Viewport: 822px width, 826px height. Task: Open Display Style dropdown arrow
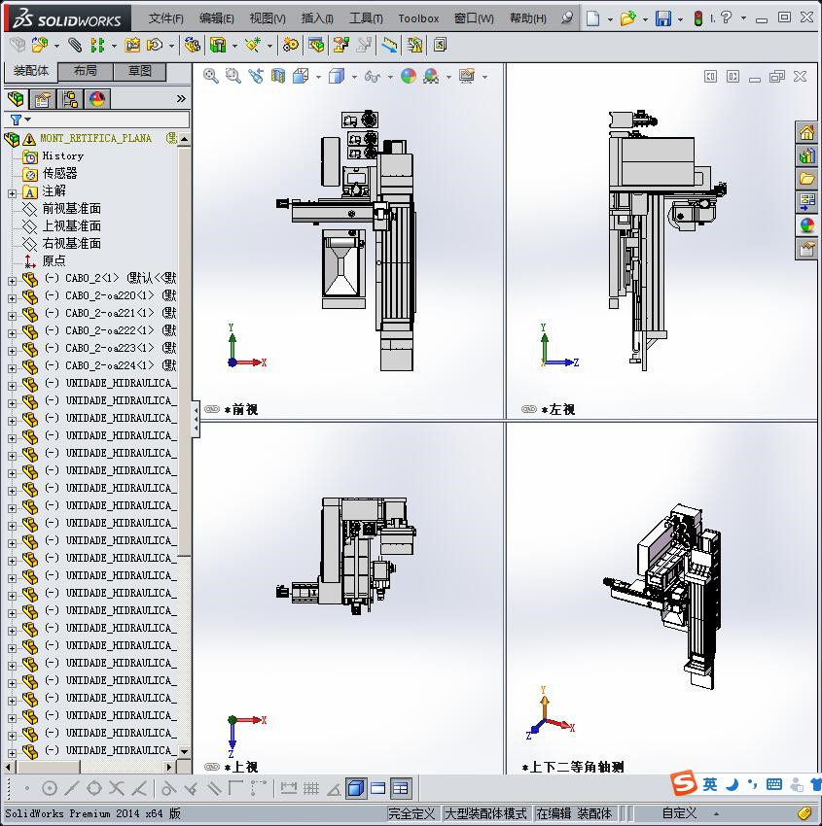[354, 78]
